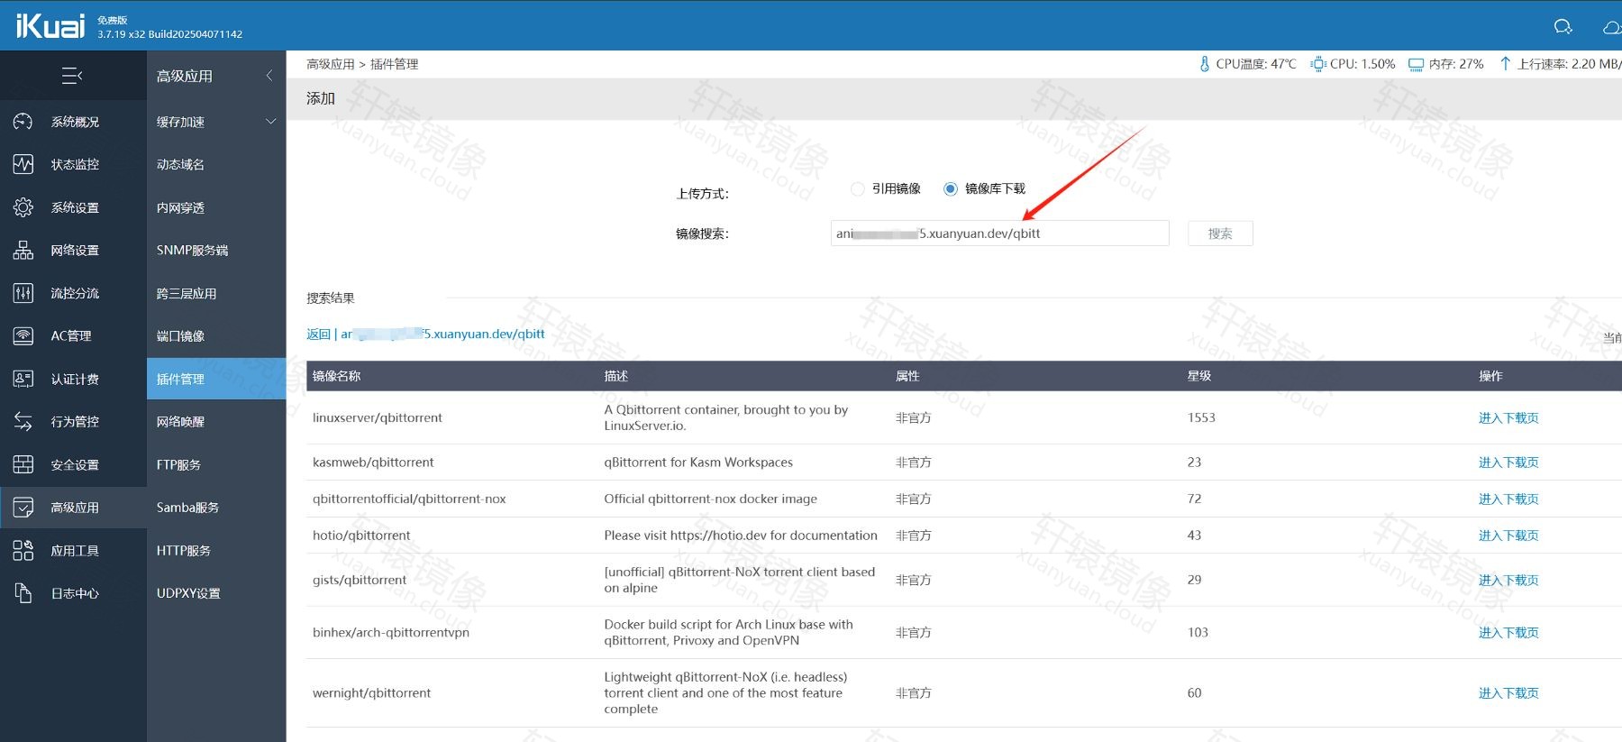Open 日志中心 document icon

pyautogui.click(x=23, y=593)
